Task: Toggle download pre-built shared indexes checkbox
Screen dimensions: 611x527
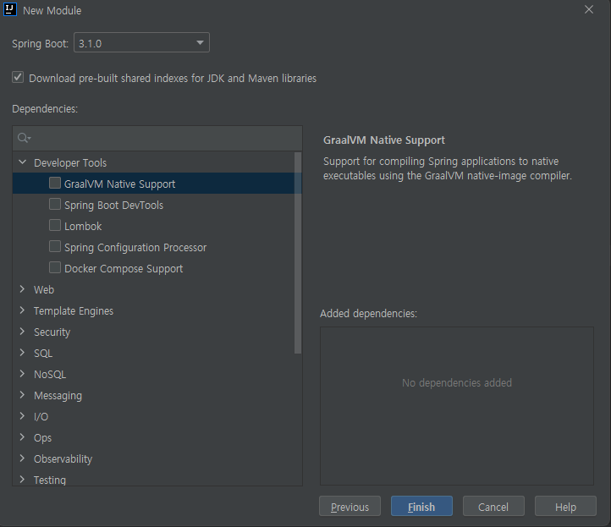Action: pyautogui.click(x=18, y=78)
